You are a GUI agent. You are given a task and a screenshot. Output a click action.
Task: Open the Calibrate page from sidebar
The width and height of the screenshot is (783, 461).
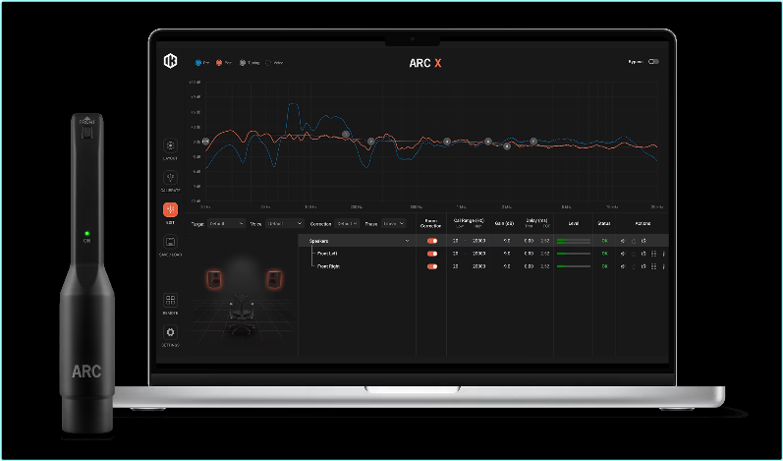pyautogui.click(x=170, y=178)
